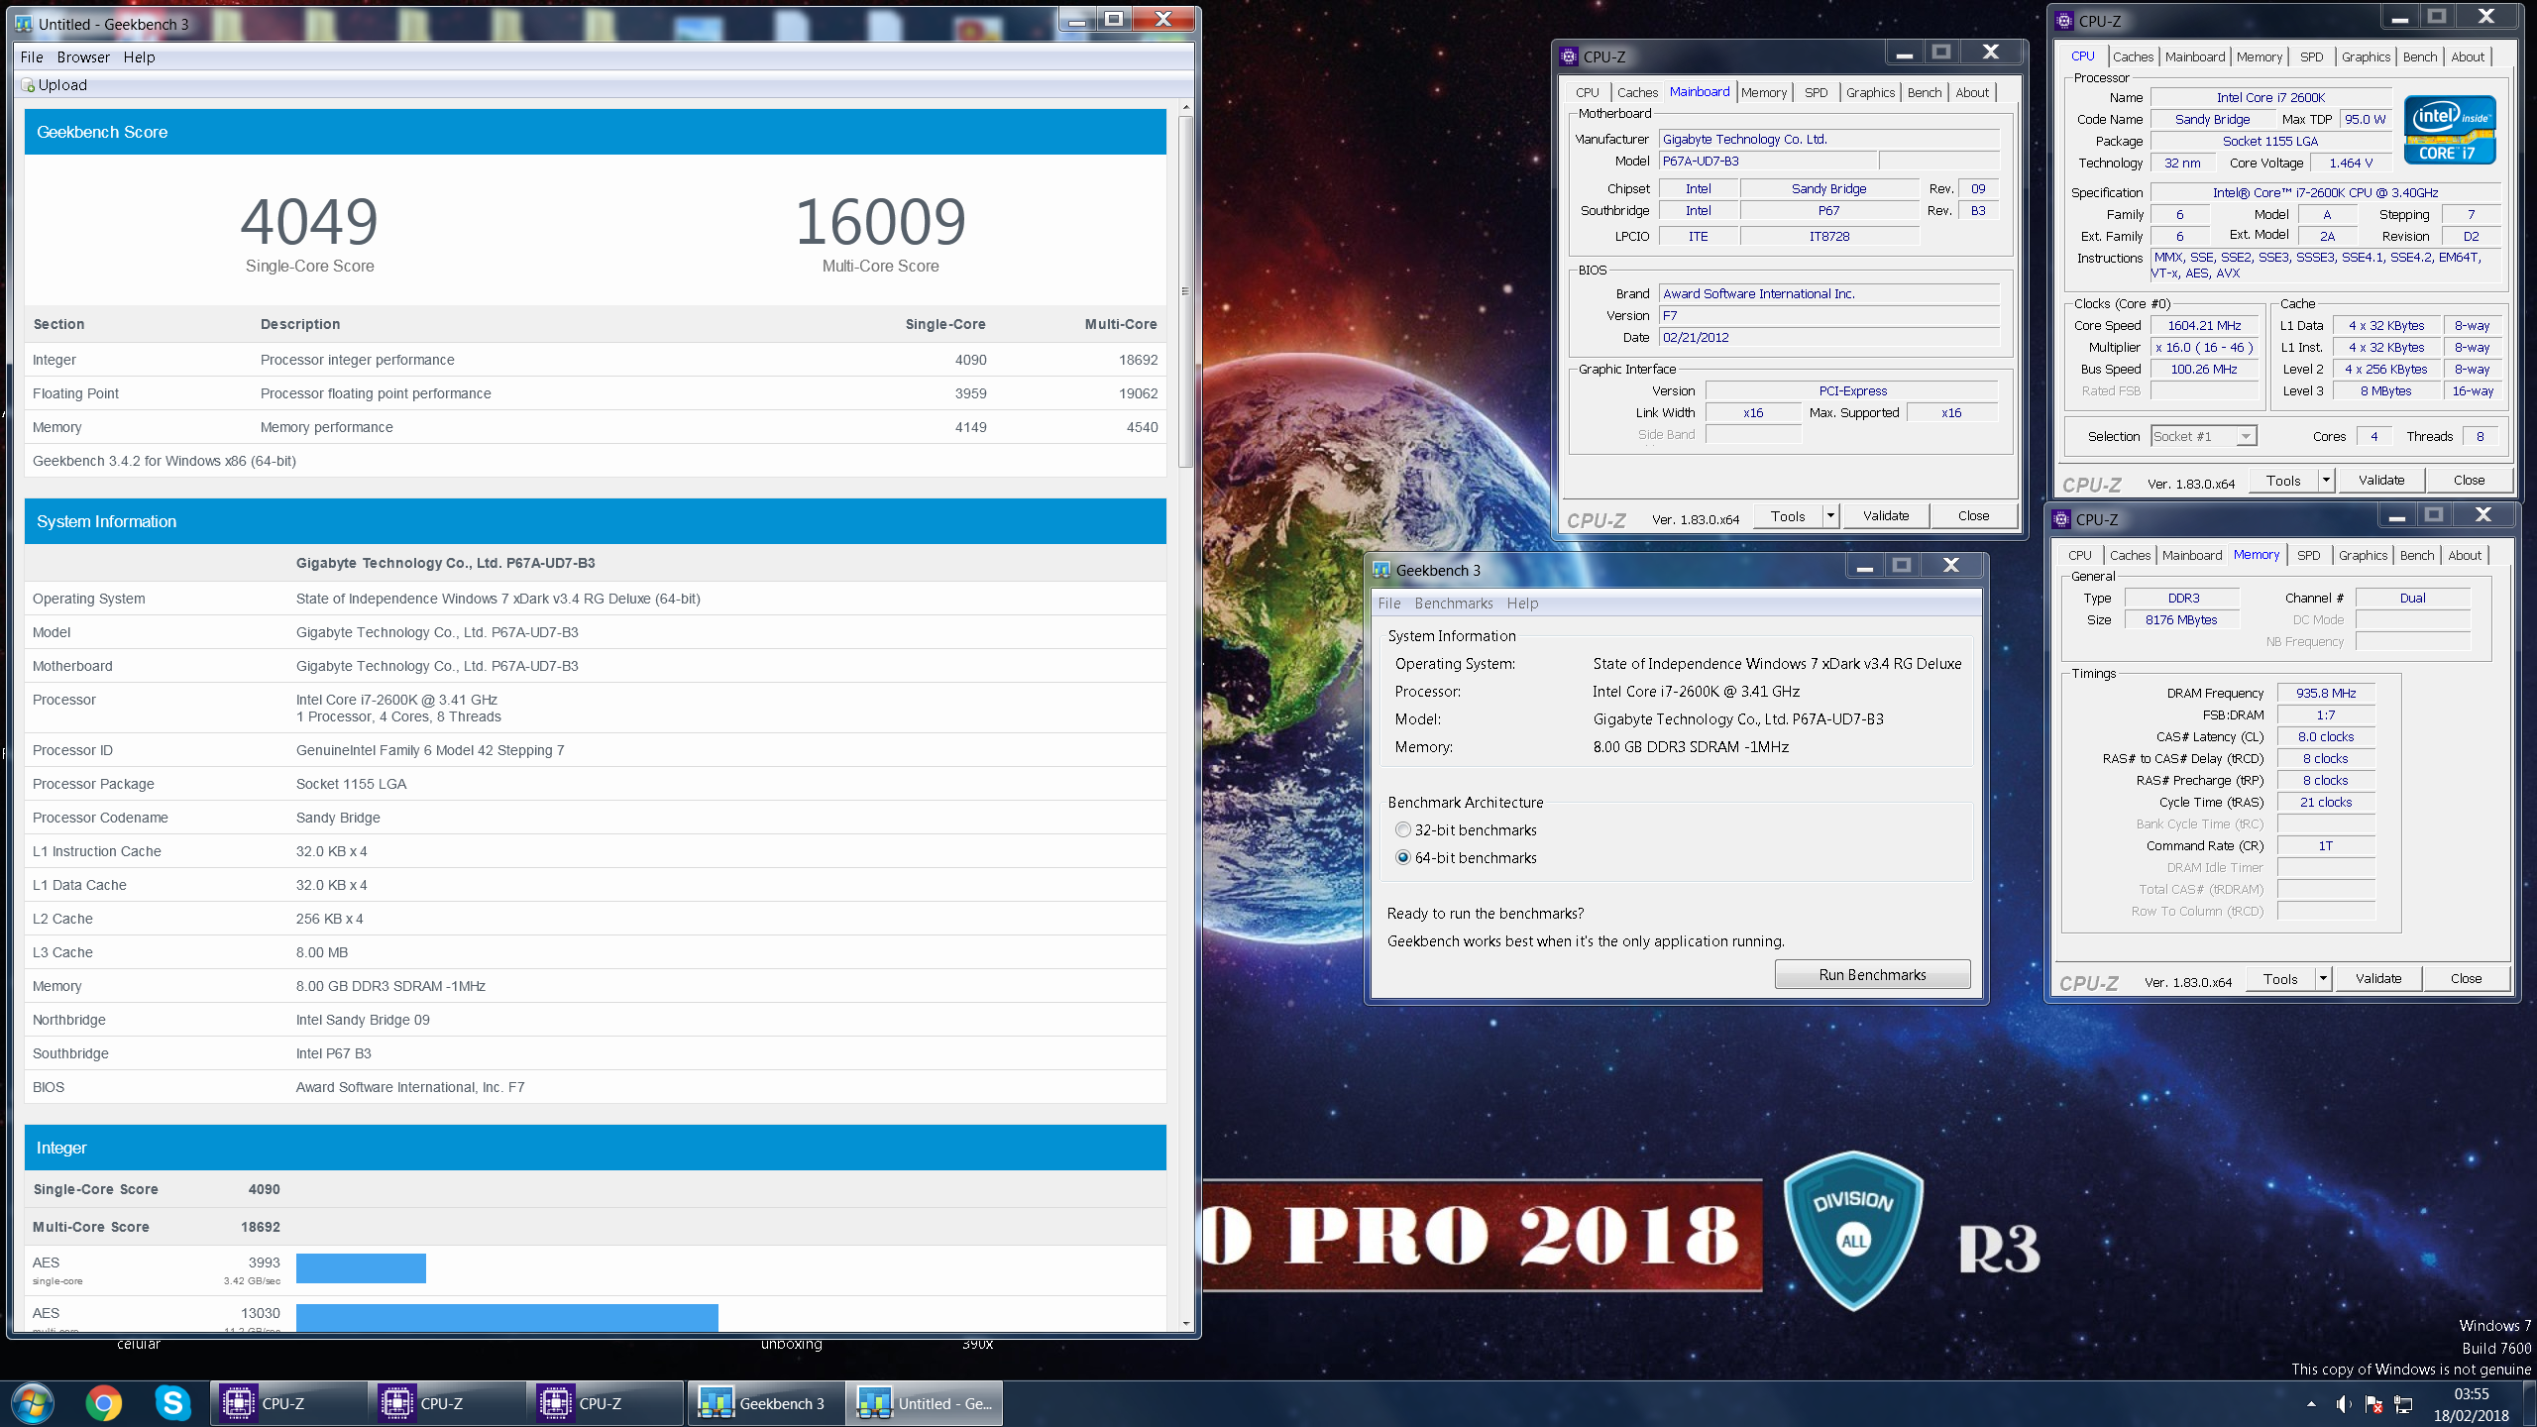
Task: Click Close button in the CPU-Z Memory window
Action: pyautogui.click(x=2466, y=978)
